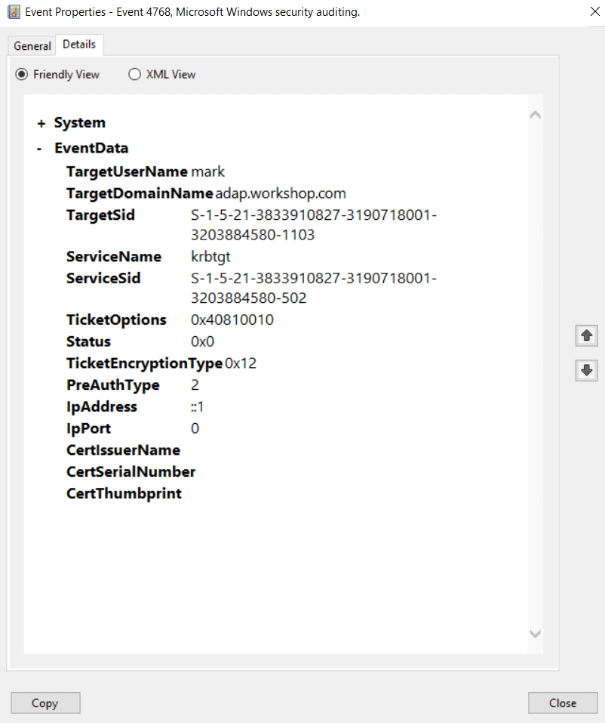Screen dimensions: 605x723
Task: Click the Status value 0x0
Action: coord(203,341)
